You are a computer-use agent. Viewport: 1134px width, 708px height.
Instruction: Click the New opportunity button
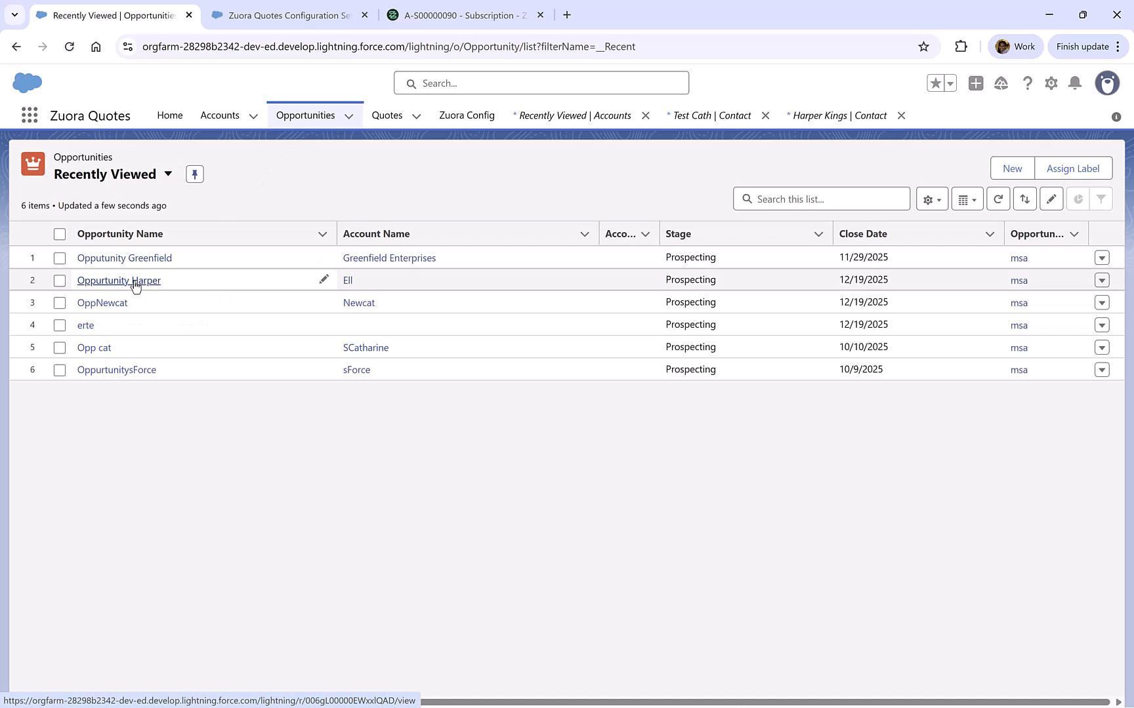click(1011, 168)
